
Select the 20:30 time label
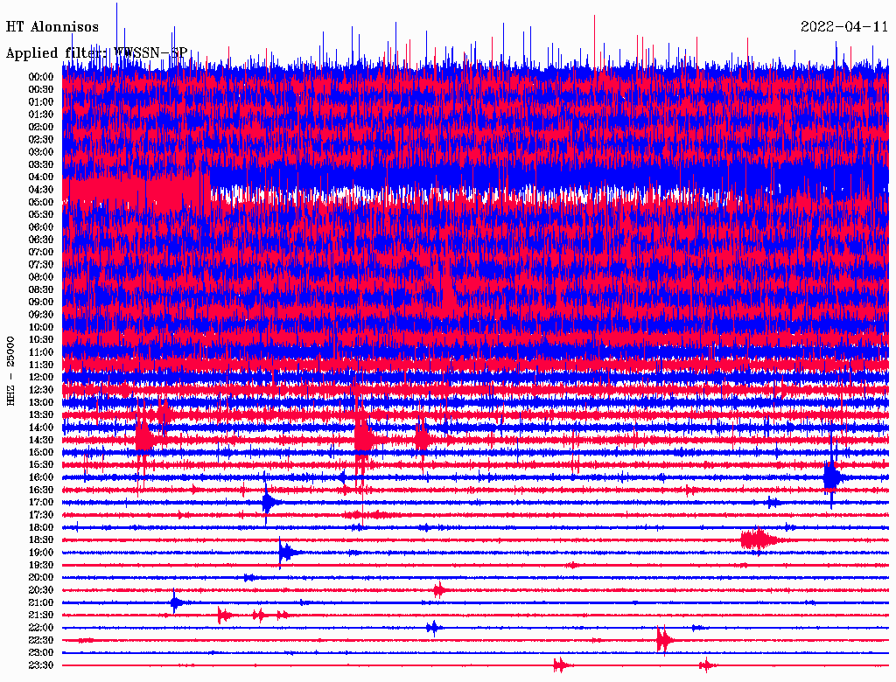click(x=41, y=590)
